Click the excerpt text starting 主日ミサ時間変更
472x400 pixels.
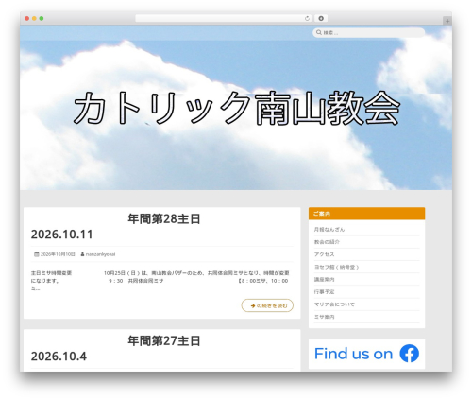(x=160, y=281)
